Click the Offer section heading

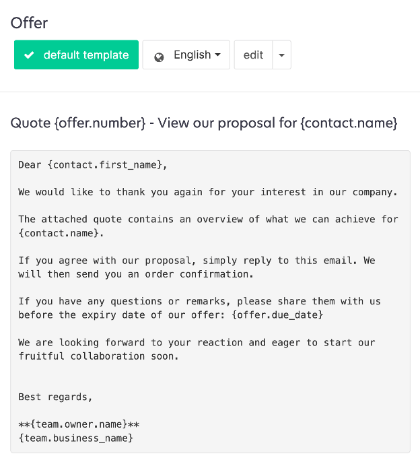coord(29,23)
